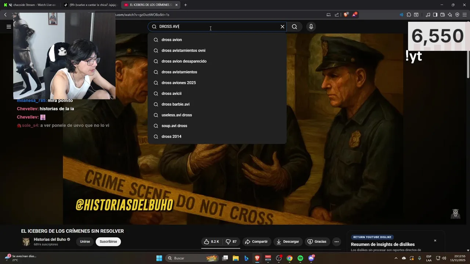This screenshot has width=470, height=264.
Task: Open the music note media control icon
Action: pyautogui.click(x=428, y=15)
